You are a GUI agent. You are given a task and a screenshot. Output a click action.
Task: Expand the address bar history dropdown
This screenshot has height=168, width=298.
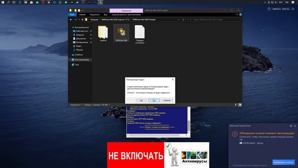pos(178,20)
